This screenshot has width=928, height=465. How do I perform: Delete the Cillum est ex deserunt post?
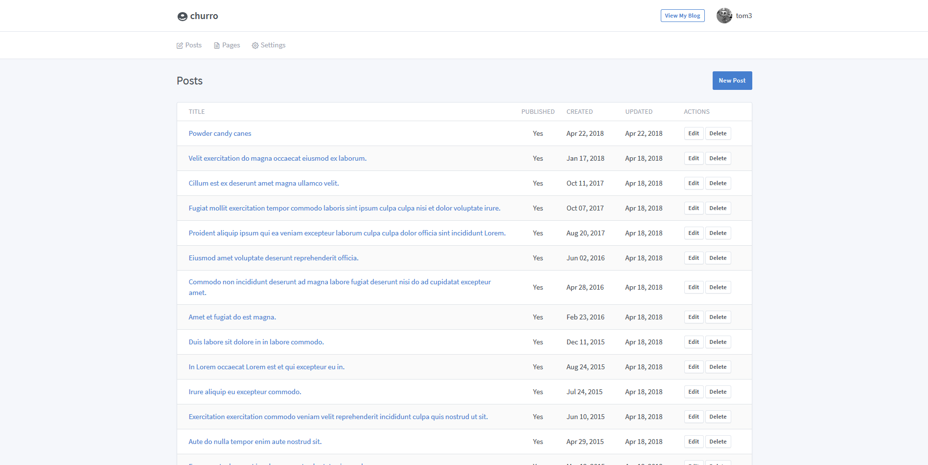click(718, 183)
